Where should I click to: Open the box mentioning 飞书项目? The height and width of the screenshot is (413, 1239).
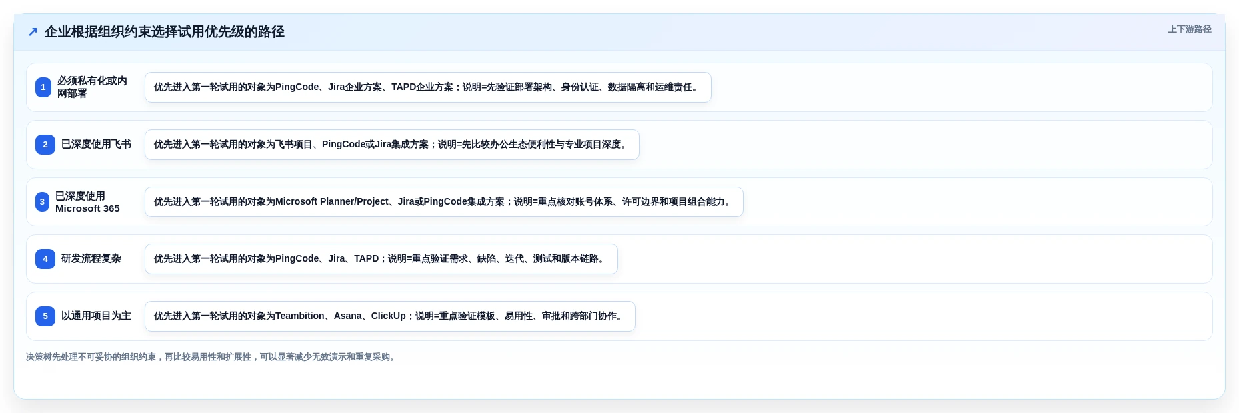tap(392, 145)
